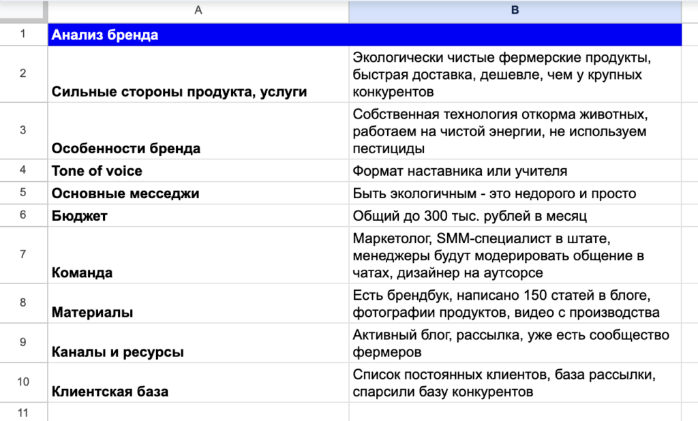This screenshot has height=421, width=698.
Task: Select row 11 header
Action: tap(23, 412)
